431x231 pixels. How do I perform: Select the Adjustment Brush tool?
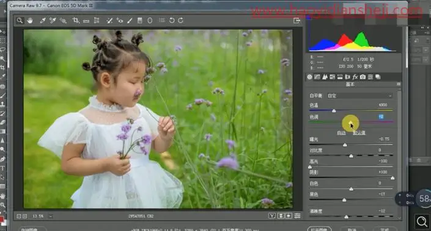pyautogui.click(x=130, y=20)
